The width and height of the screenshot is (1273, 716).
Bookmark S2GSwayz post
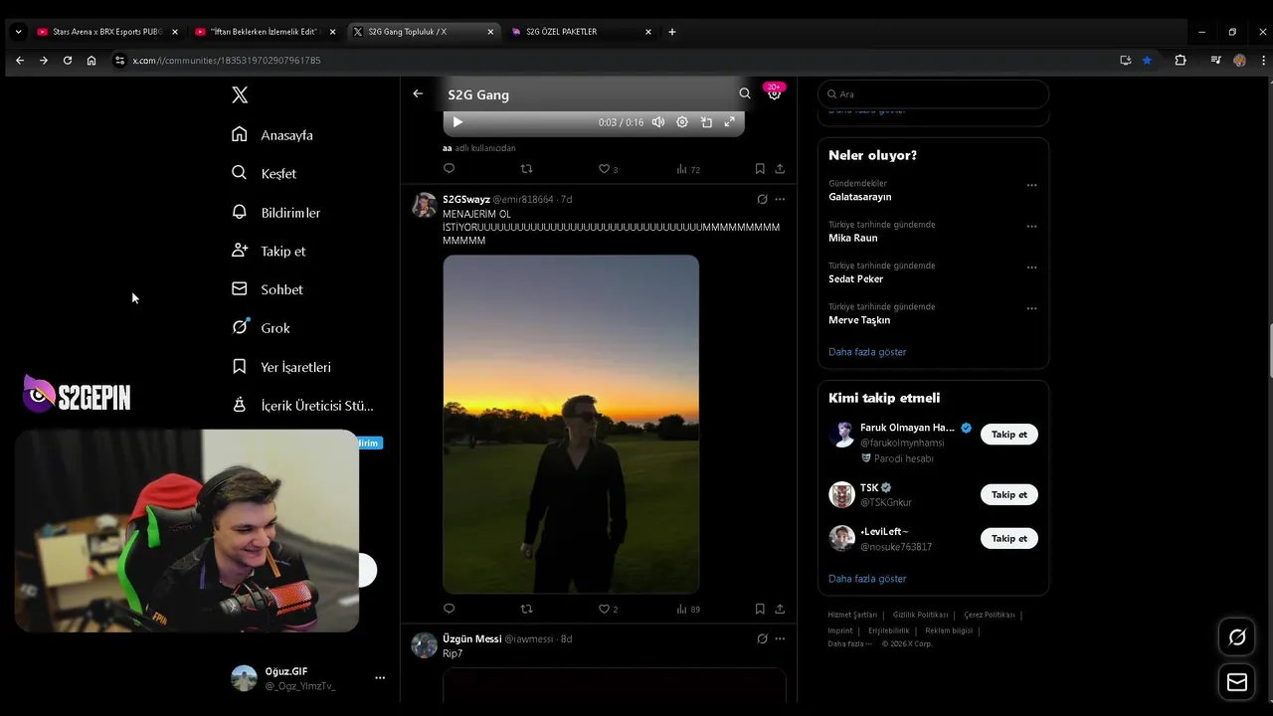point(760,609)
